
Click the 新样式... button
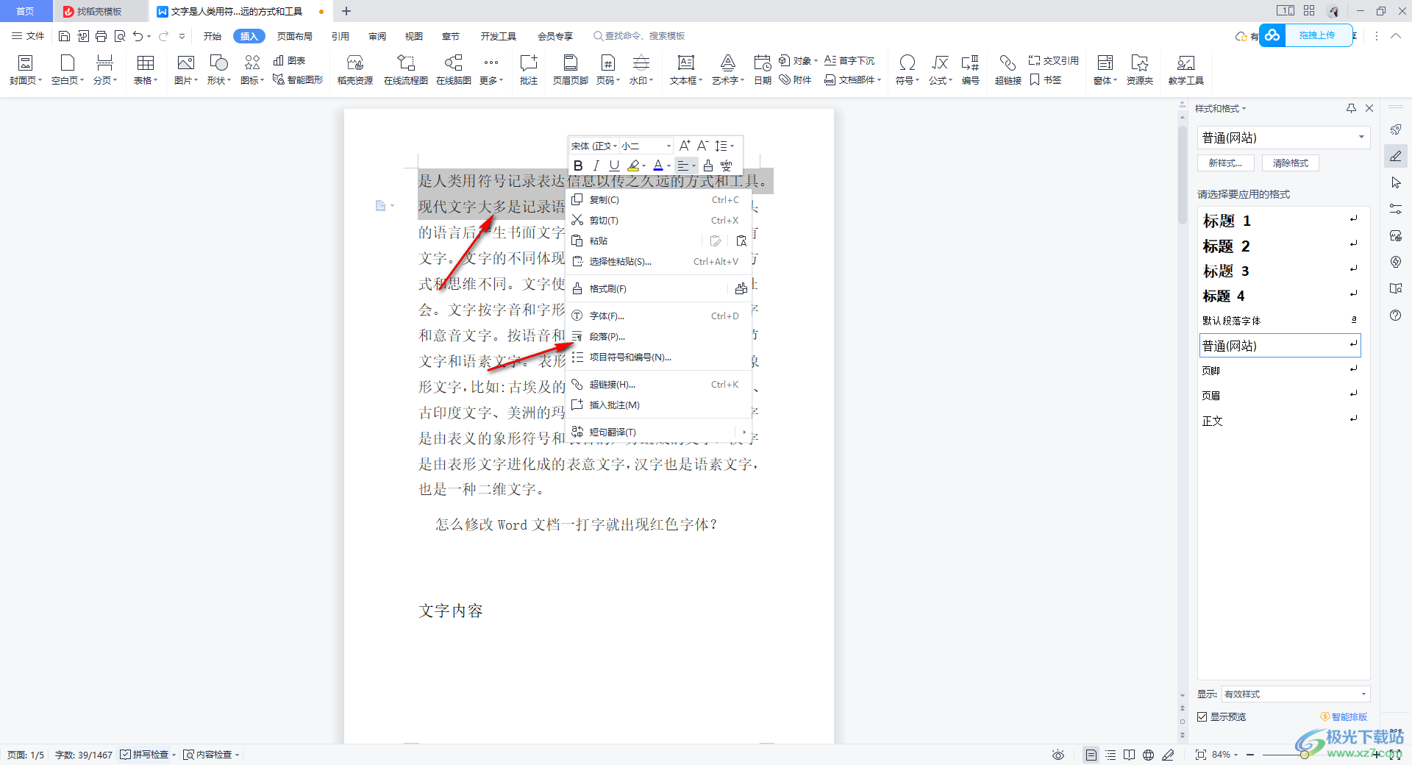pos(1225,163)
